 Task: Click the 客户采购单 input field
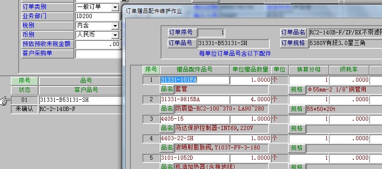click(x=98, y=54)
